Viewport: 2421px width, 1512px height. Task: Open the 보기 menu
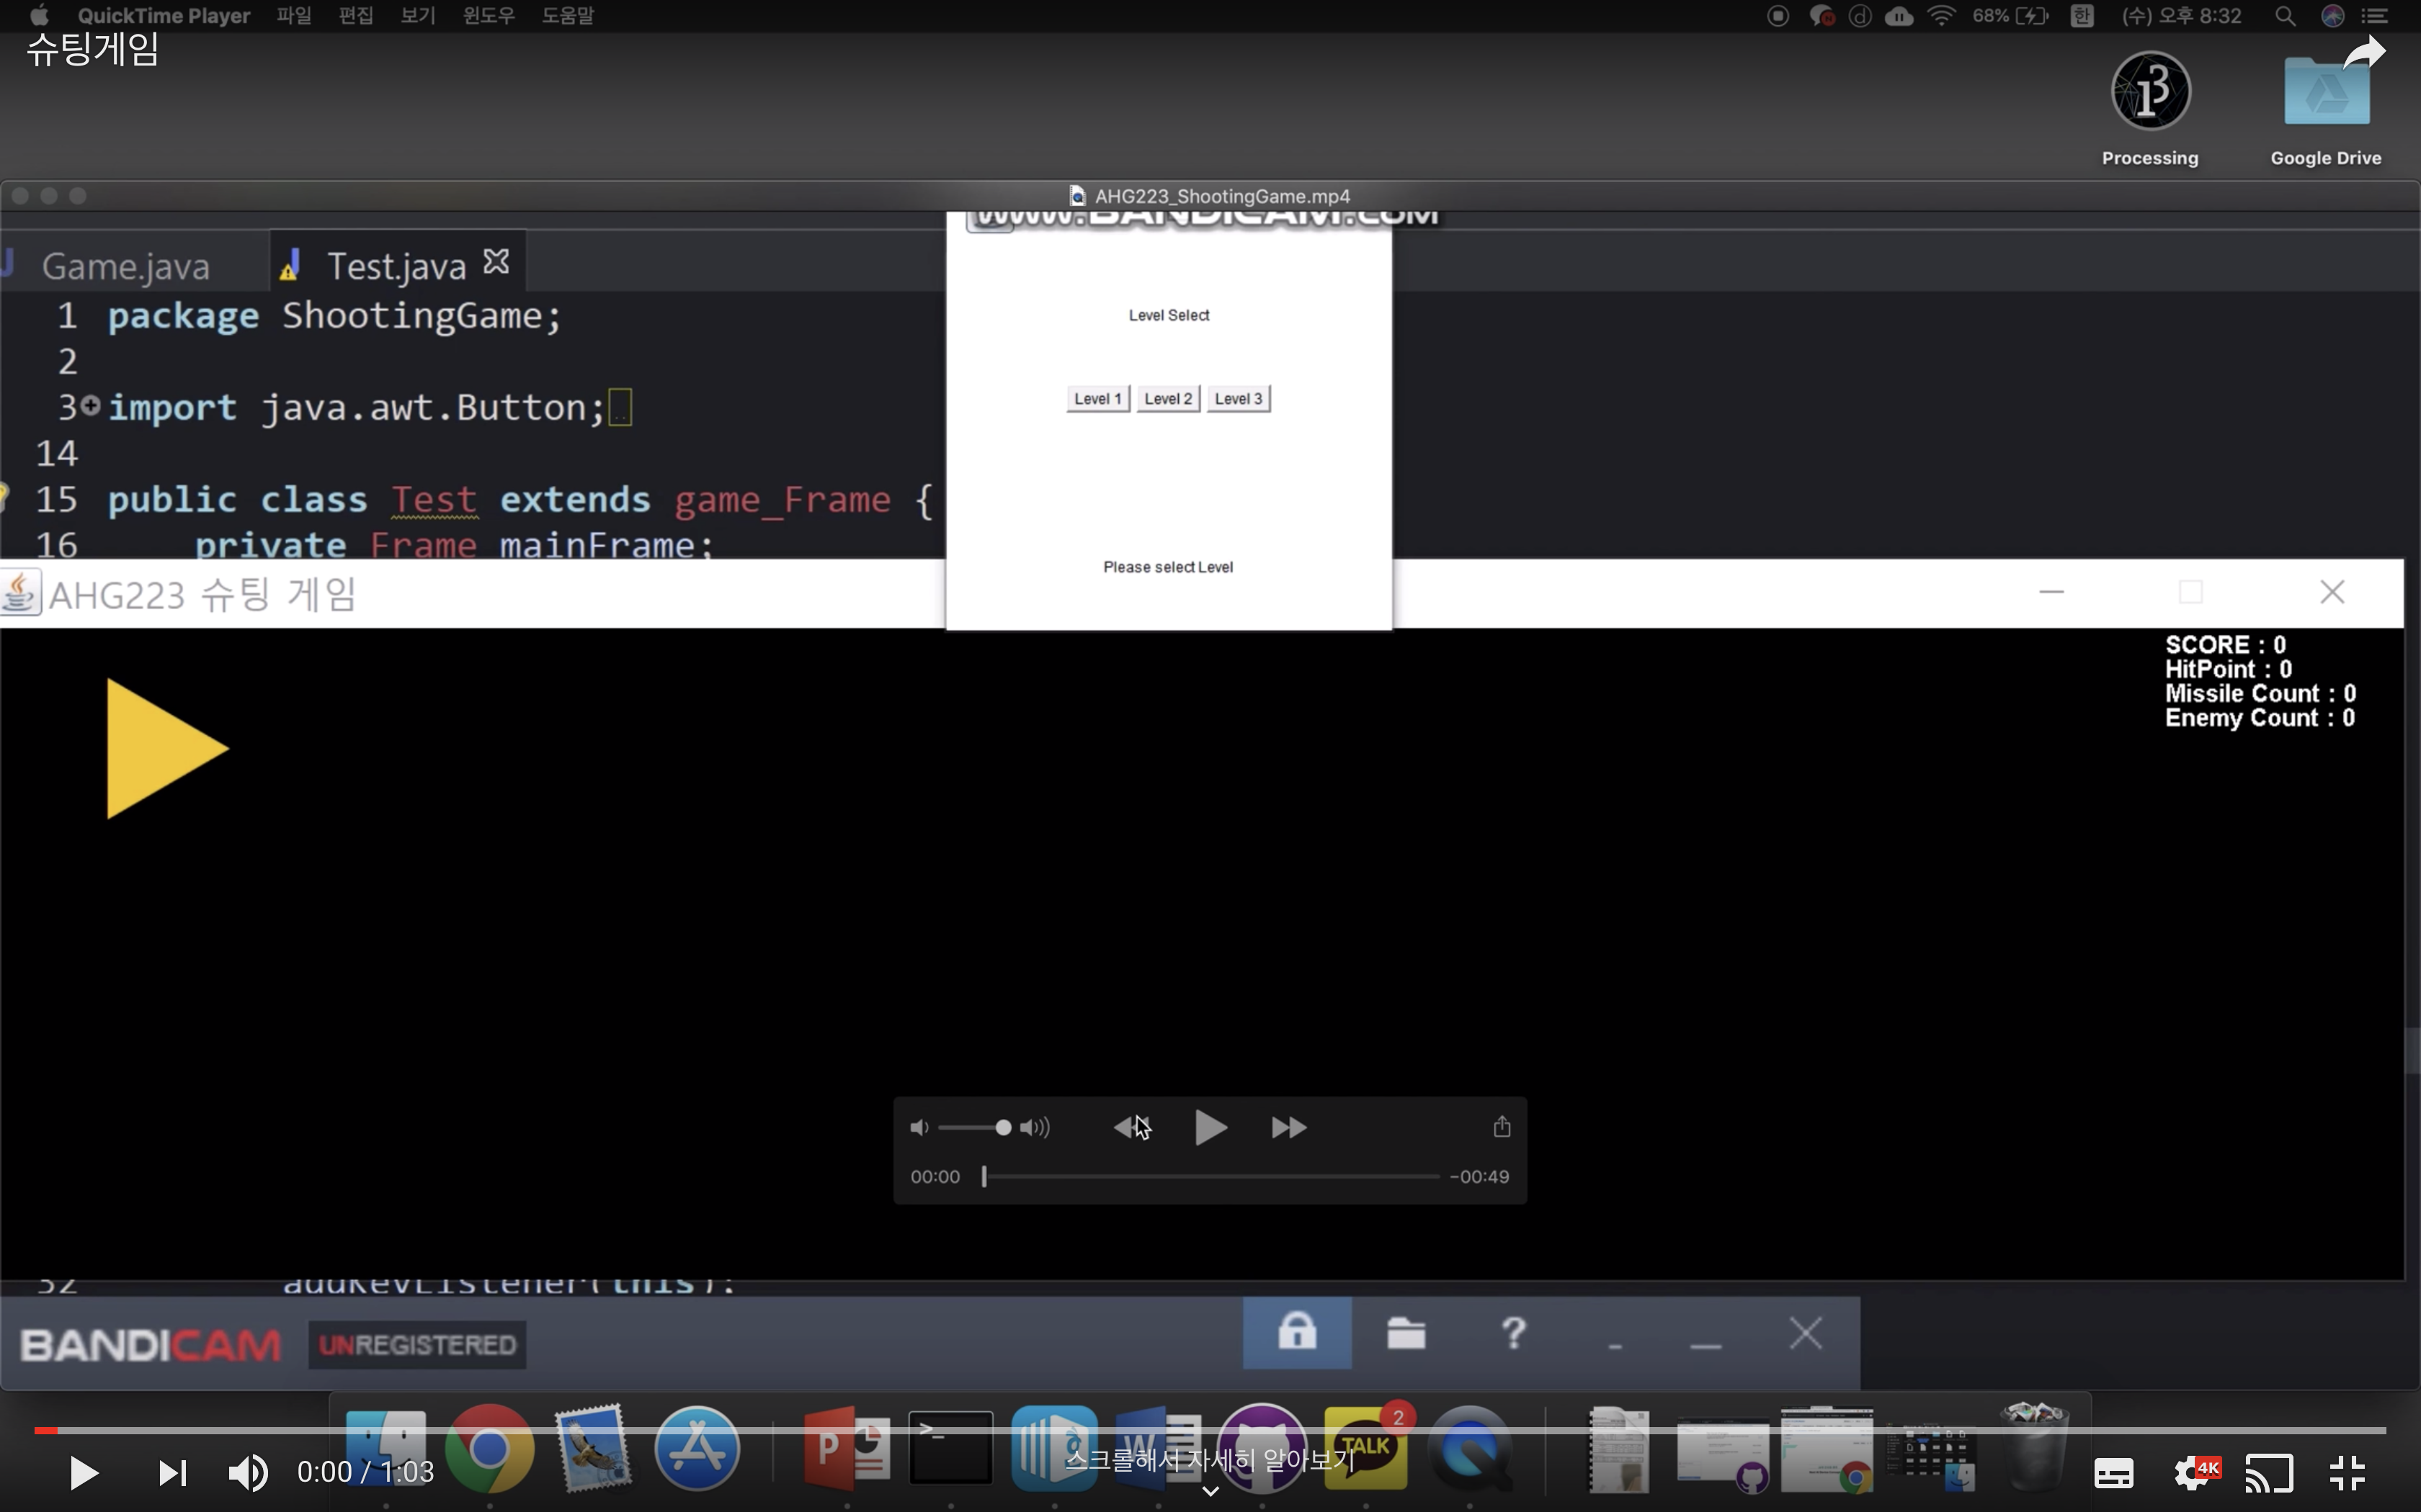tap(418, 16)
